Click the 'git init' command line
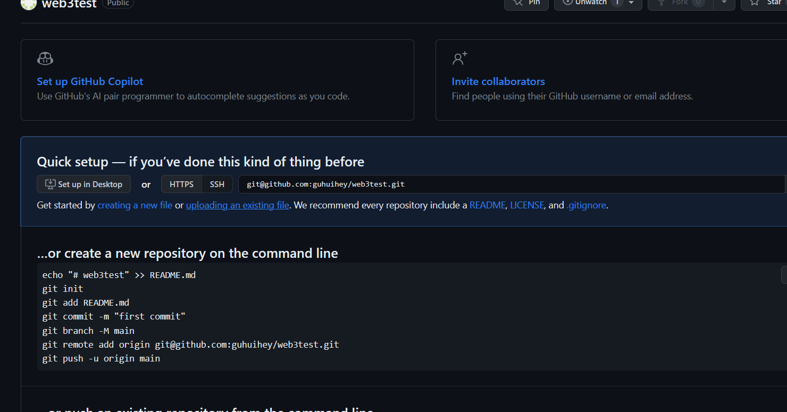This screenshot has height=412, width=787. click(63, 289)
